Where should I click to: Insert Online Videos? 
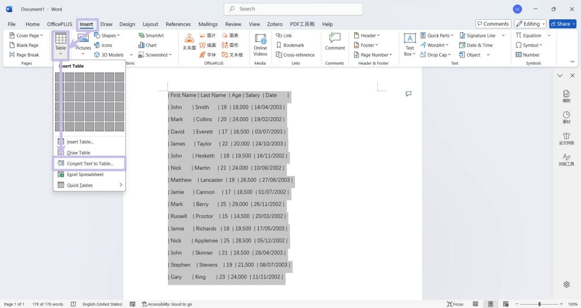point(260,44)
